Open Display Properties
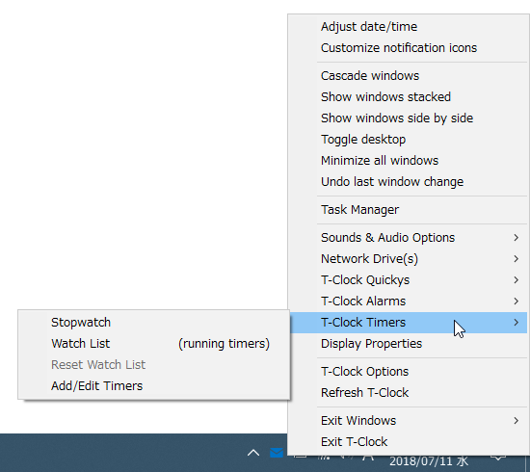The width and height of the screenshot is (530, 472). click(409, 344)
